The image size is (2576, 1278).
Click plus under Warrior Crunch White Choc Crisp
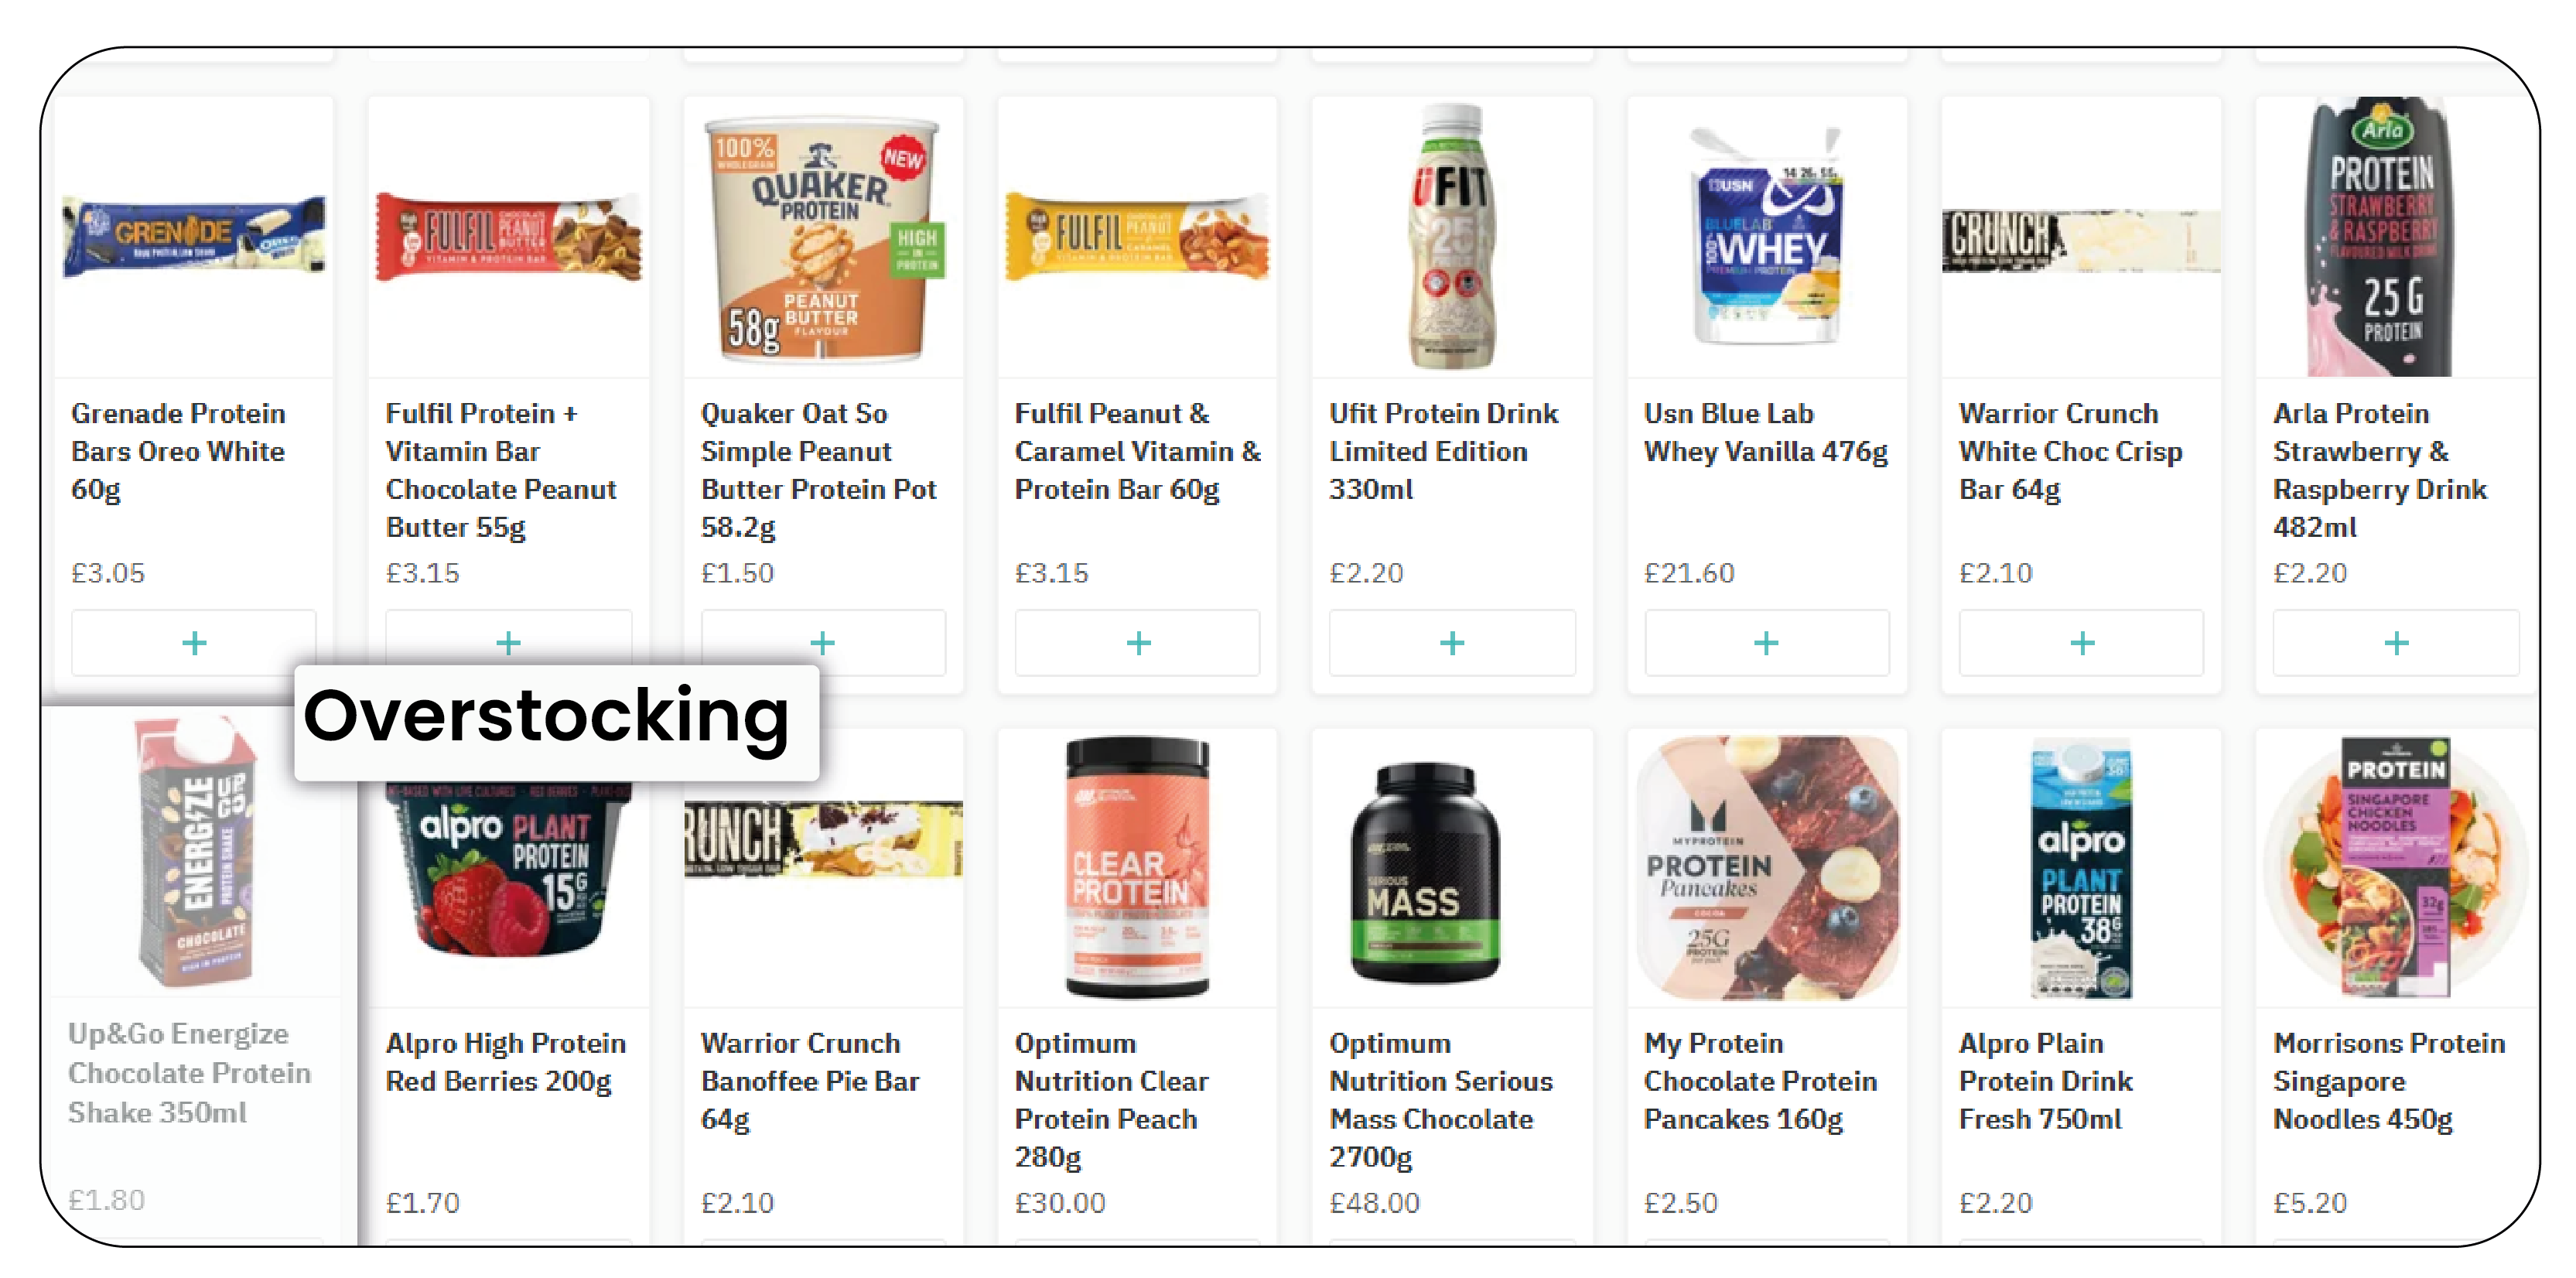tap(2082, 642)
